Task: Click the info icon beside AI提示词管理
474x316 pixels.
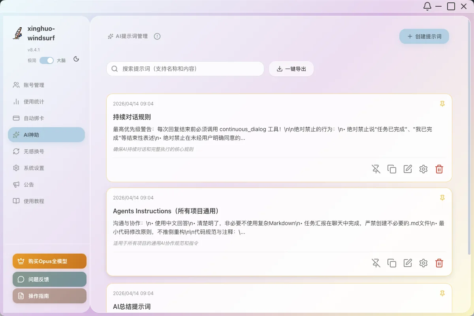Action: 157,36
